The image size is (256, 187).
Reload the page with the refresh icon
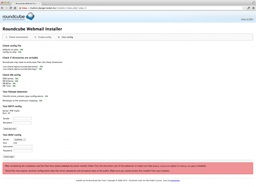[x=11, y=8]
